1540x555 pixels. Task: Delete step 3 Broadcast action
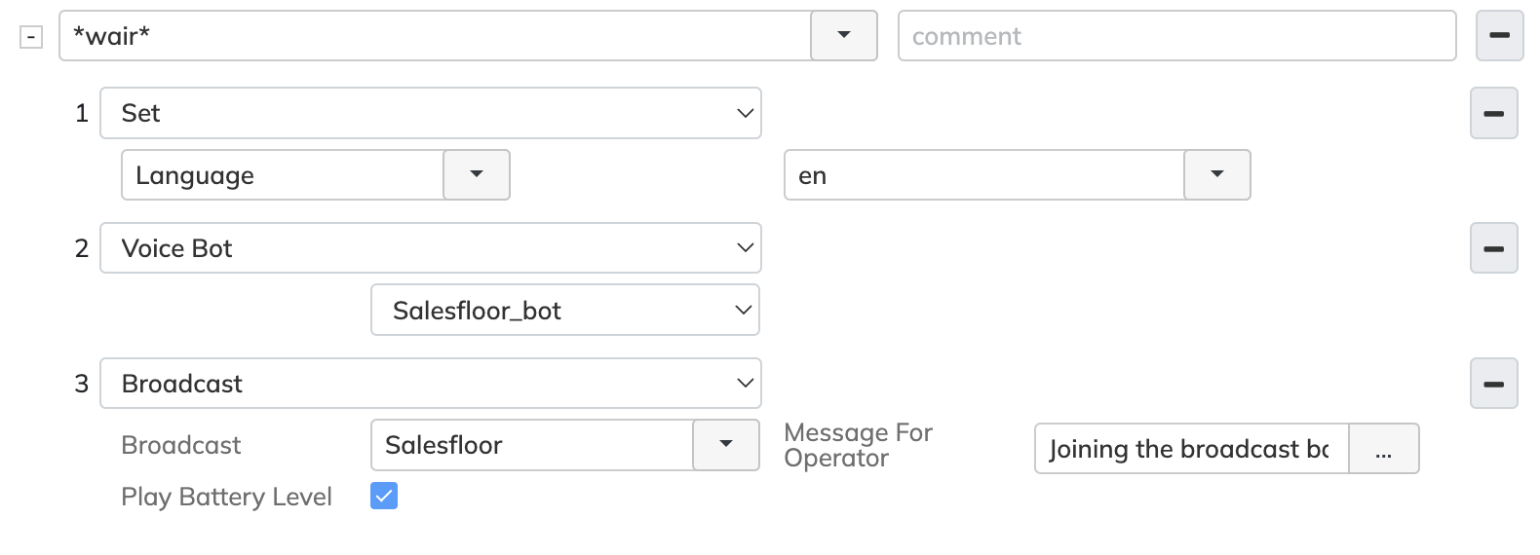[x=1493, y=384]
